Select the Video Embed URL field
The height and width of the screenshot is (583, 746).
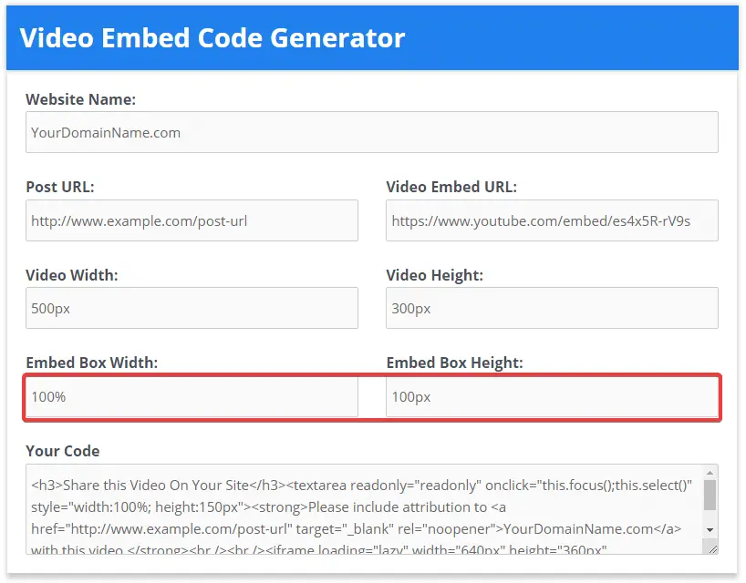point(552,220)
